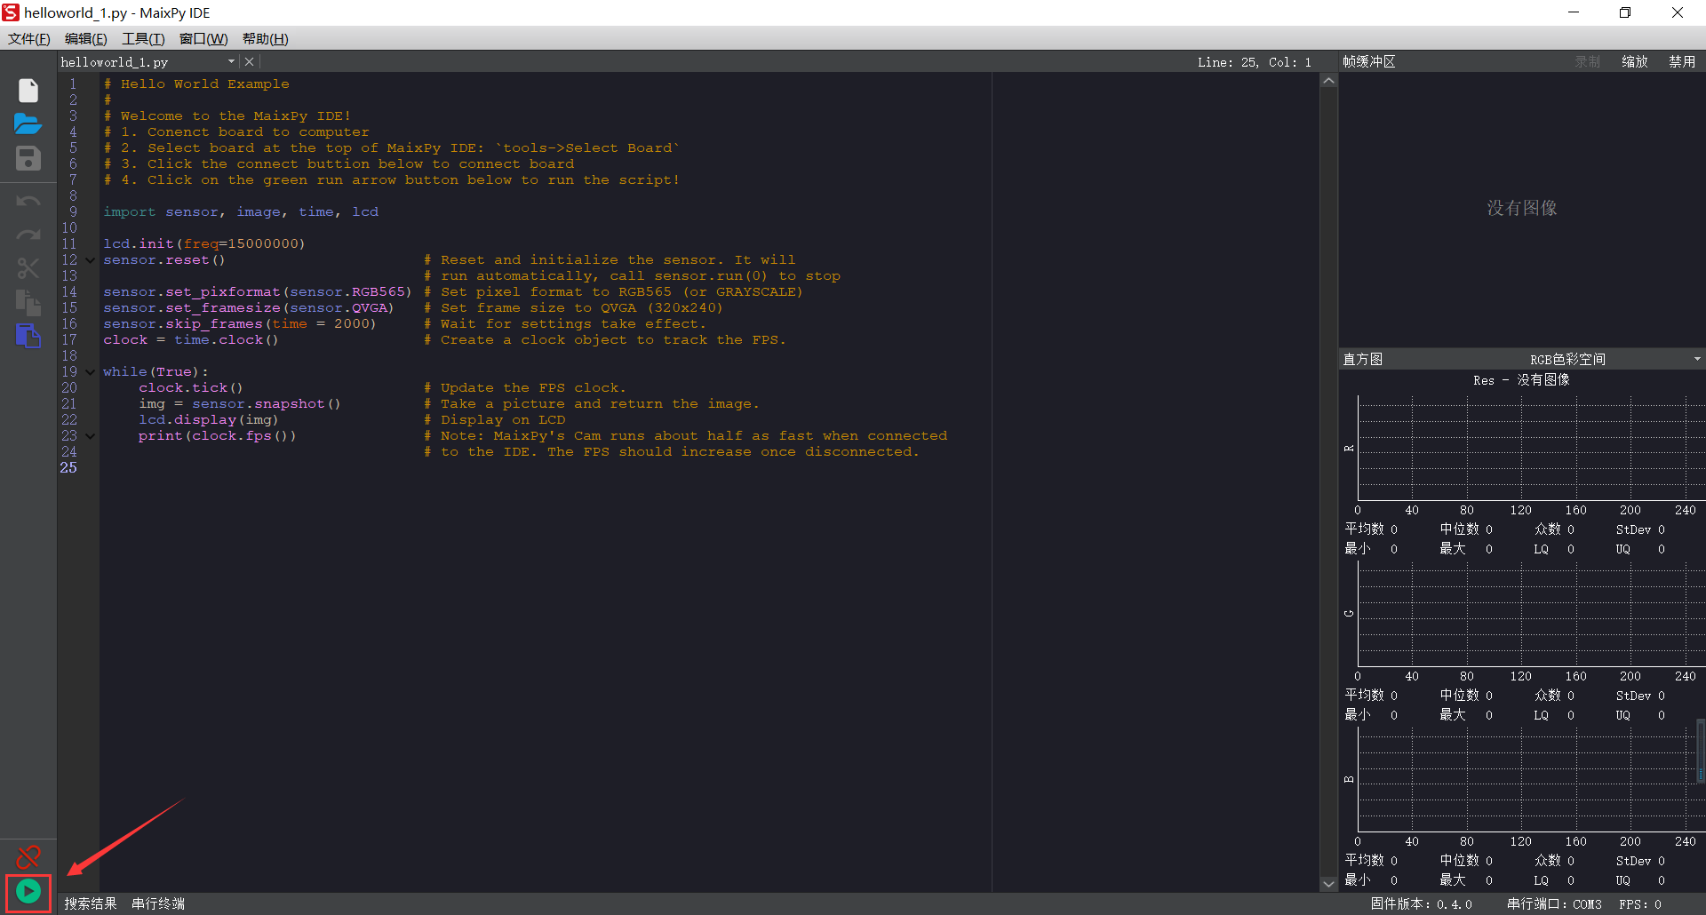Viewport: 1706px width, 915px height.
Task: Click the 'lcd.init(freq=15000000)' code line
Action: (x=204, y=244)
